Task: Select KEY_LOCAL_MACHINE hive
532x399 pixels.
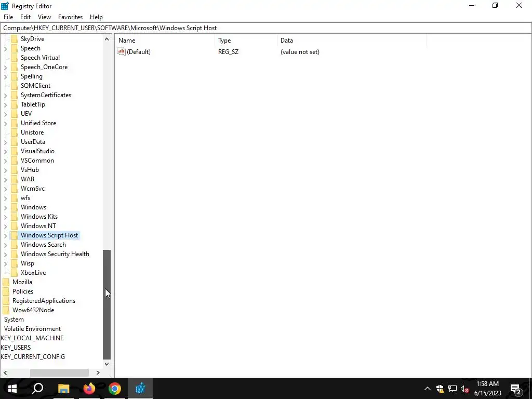Action: click(x=32, y=338)
